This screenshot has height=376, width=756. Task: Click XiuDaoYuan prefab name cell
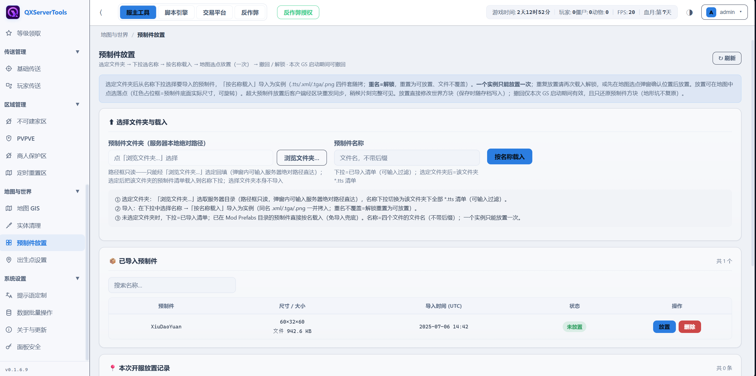[x=166, y=327]
